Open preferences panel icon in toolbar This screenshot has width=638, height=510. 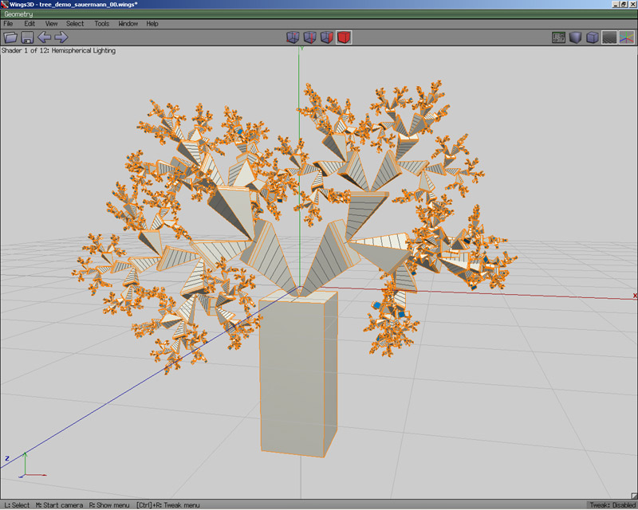559,37
